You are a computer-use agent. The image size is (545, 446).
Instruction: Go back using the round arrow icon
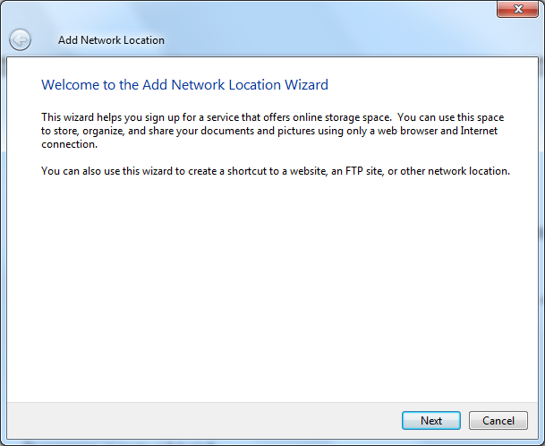20,39
